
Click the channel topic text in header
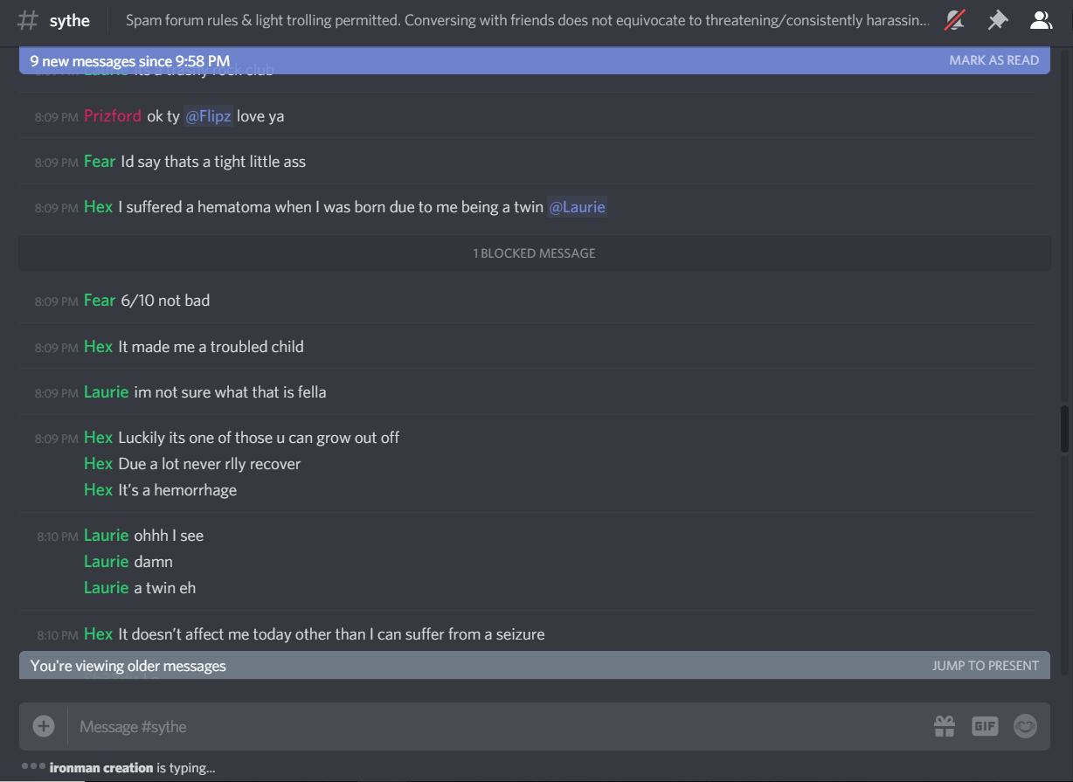(x=527, y=20)
